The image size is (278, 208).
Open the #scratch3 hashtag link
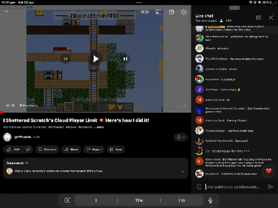tap(85, 127)
